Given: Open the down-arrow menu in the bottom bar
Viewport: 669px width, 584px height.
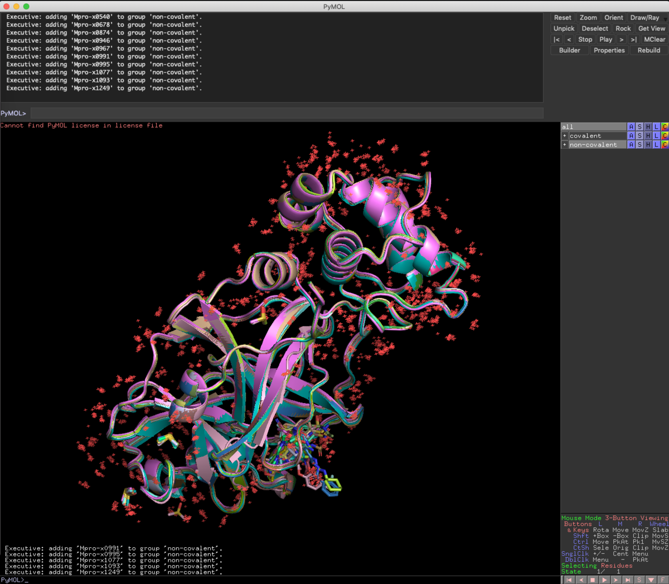Looking at the screenshot, I should click(x=651, y=580).
